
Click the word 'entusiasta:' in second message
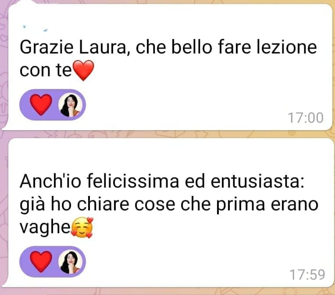pyautogui.click(x=257, y=181)
